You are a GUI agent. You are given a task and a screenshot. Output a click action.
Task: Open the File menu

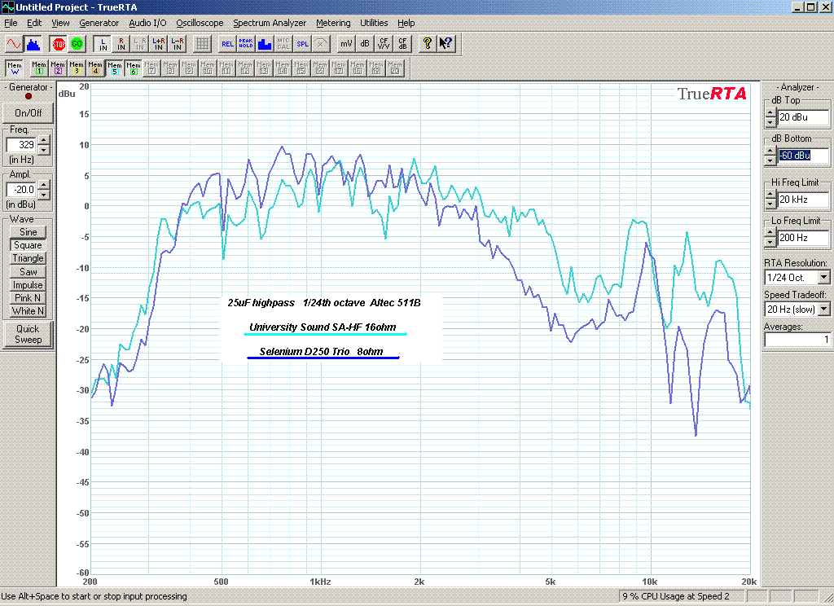coord(11,23)
